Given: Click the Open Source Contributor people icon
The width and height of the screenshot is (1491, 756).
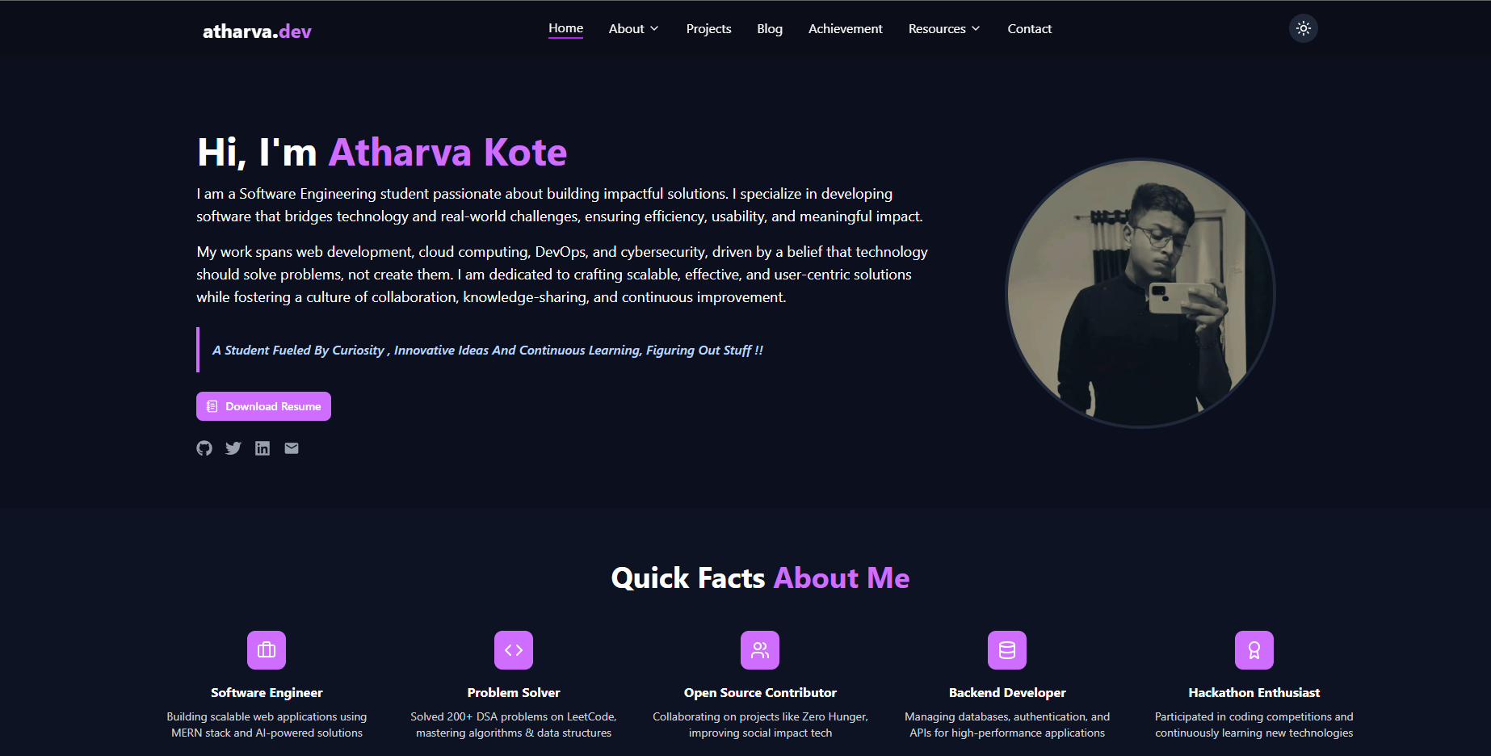Looking at the screenshot, I should tap(760, 650).
